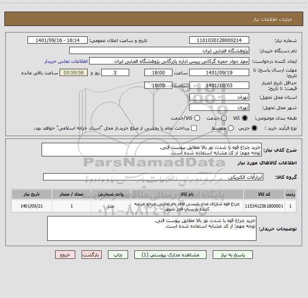
Task: Click the چاپ print button
Action: click(118, 255)
